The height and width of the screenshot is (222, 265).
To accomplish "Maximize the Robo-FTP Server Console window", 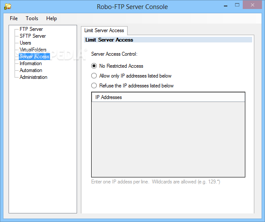I will 237,5.
